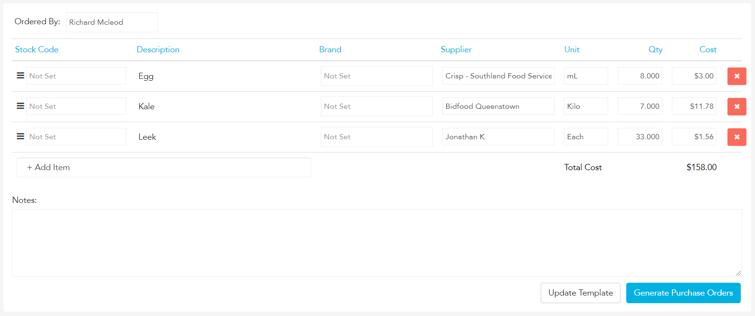Click the Generate Purchase Orders button

coord(683,293)
